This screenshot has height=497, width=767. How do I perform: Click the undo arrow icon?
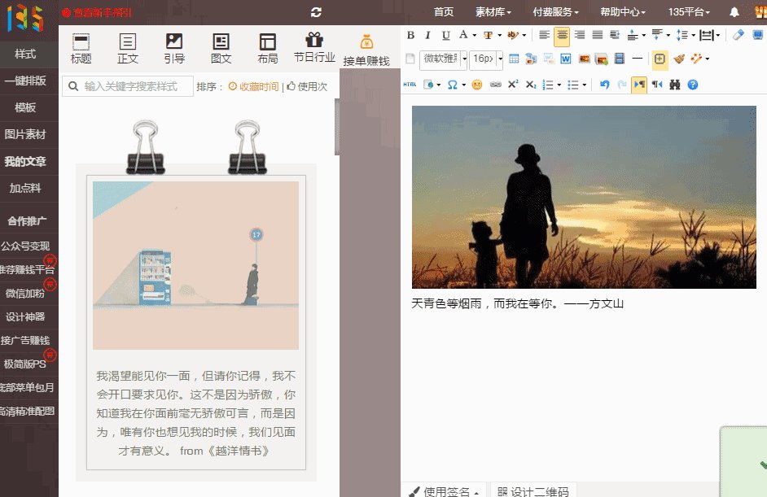click(604, 84)
